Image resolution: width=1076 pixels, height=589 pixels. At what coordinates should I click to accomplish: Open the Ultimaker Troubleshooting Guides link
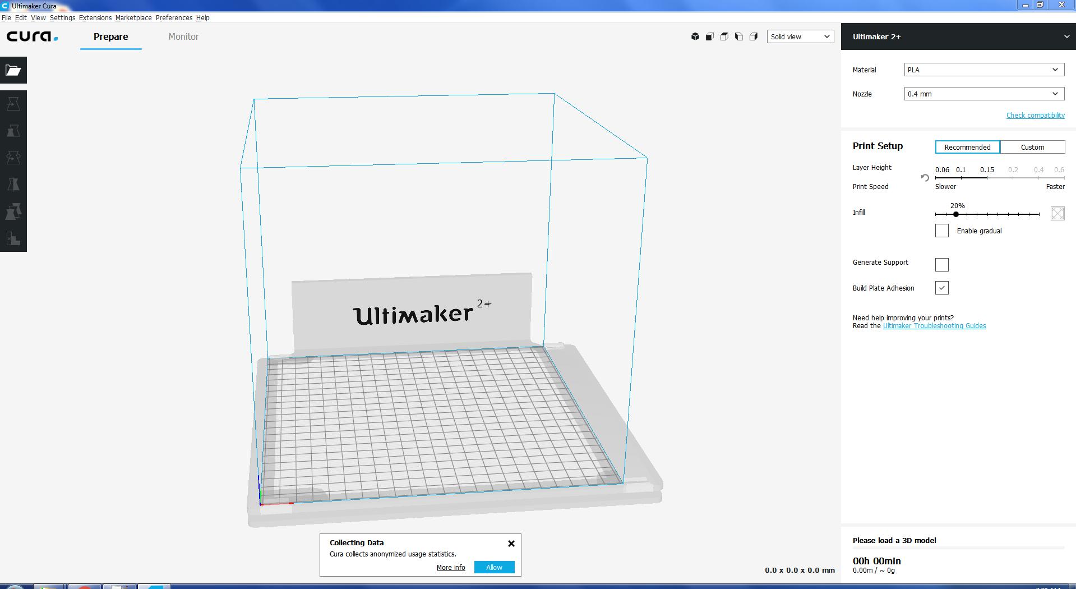pyautogui.click(x=934, y=326)
